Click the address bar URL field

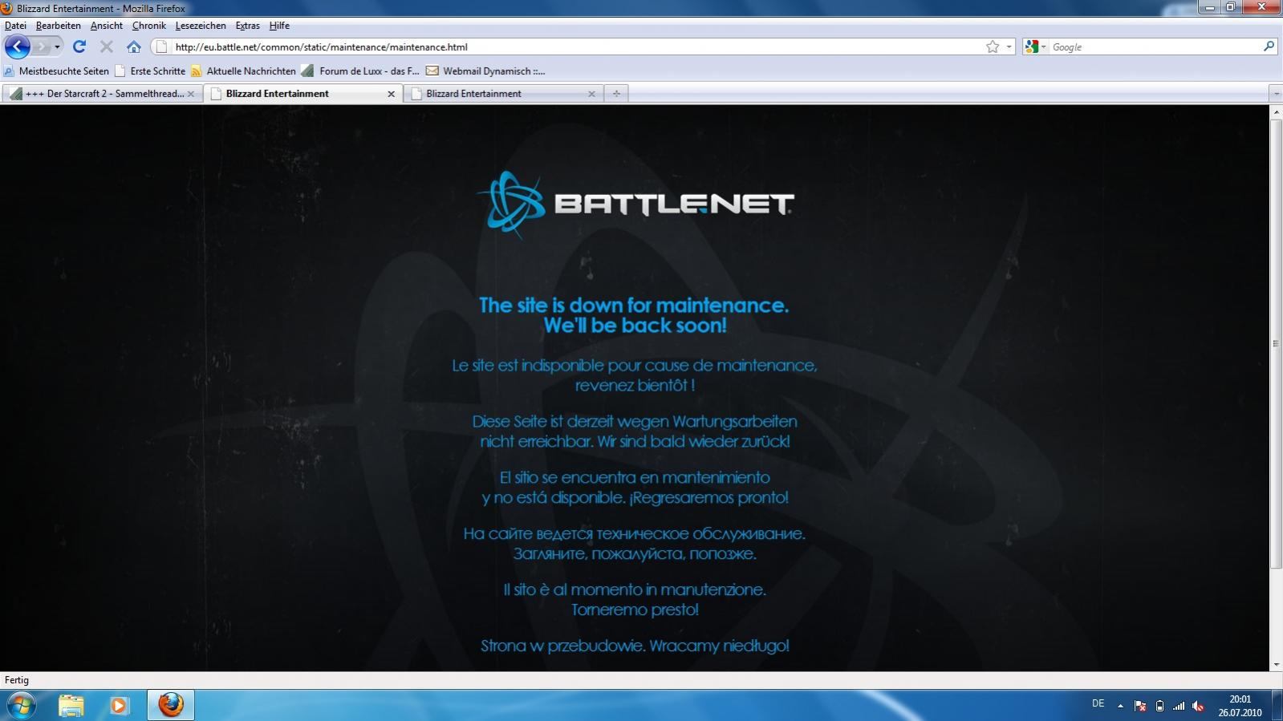[x=578, y=47]
